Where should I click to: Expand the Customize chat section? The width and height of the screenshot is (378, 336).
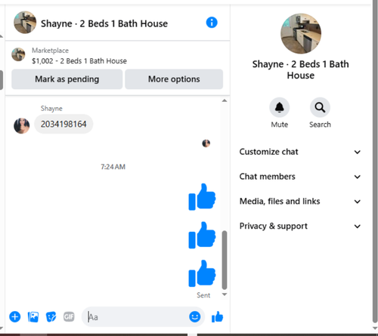tap(300, 152)
